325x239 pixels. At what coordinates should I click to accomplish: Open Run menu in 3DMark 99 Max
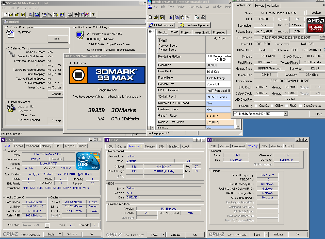20,8
